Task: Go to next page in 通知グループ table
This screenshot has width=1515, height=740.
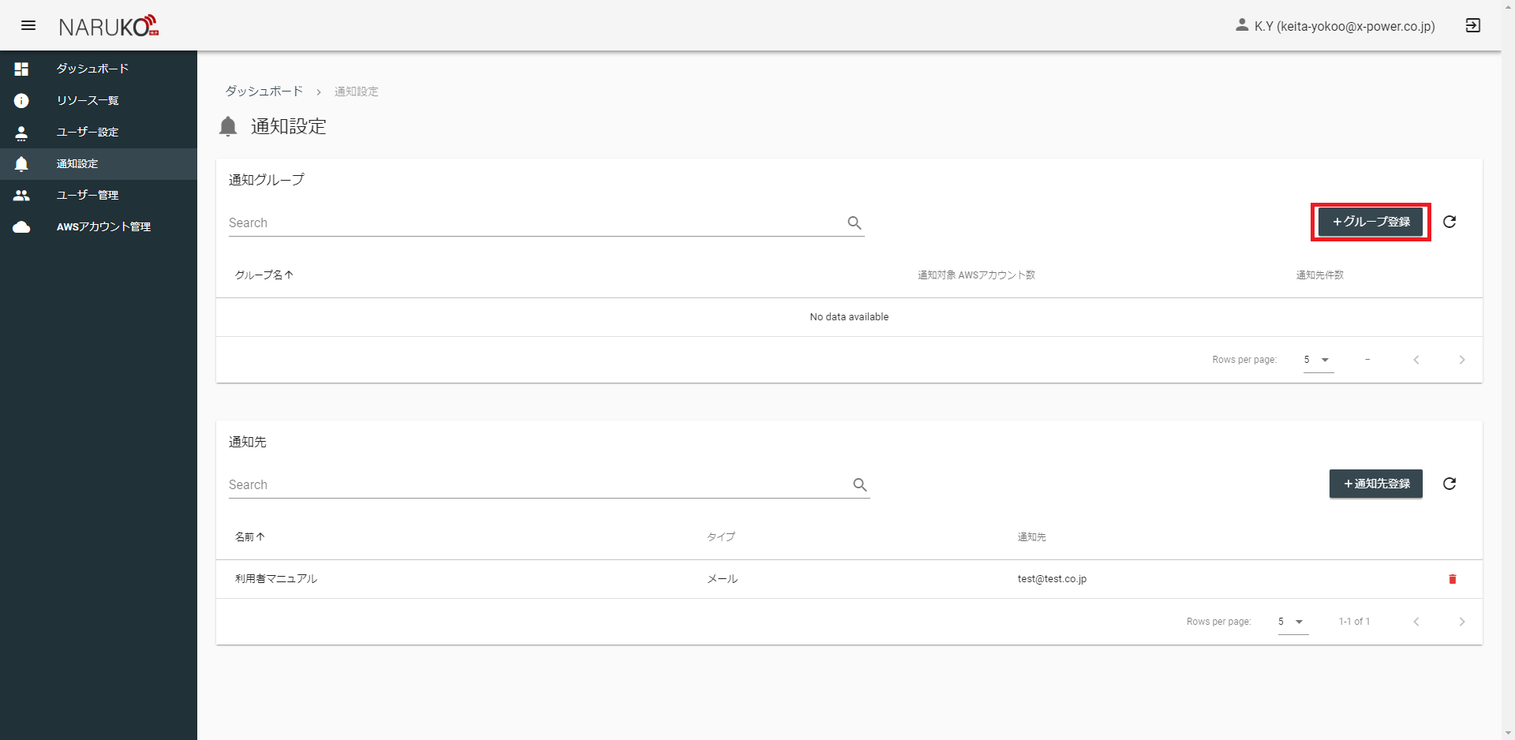Action: coord(1462,360)
